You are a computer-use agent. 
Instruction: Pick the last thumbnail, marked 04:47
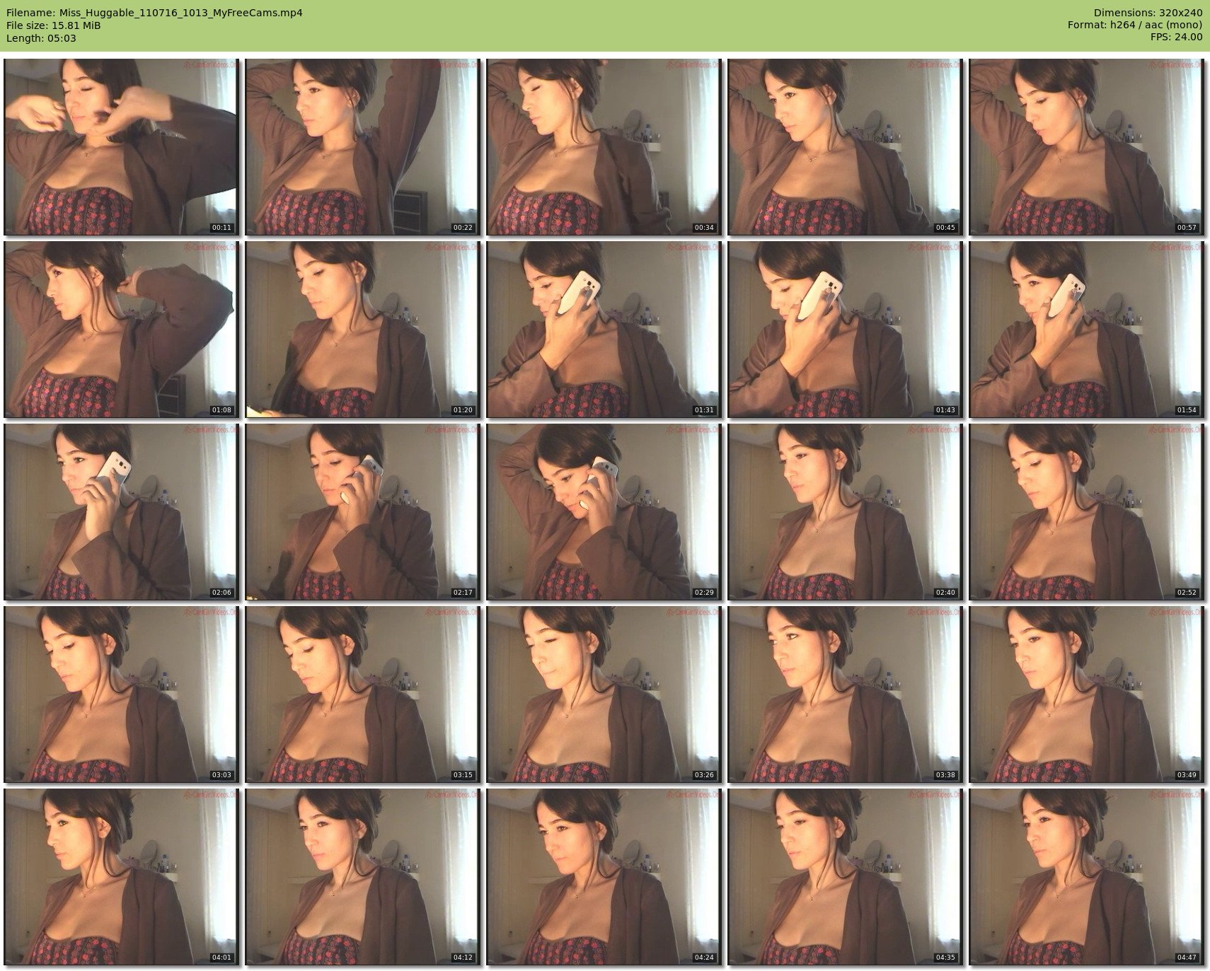(x=1086, y=877)
